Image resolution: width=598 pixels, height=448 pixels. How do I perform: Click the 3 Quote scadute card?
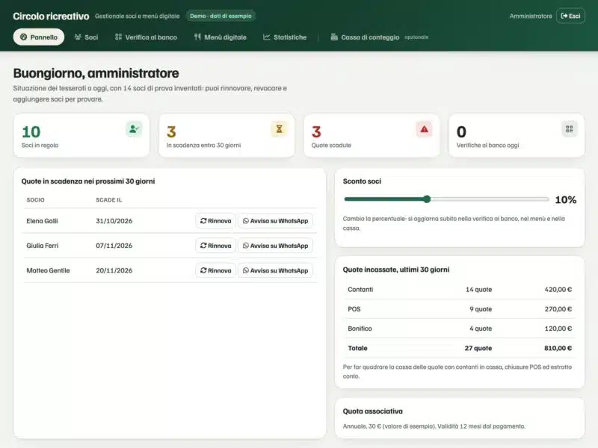coord(372,135)
